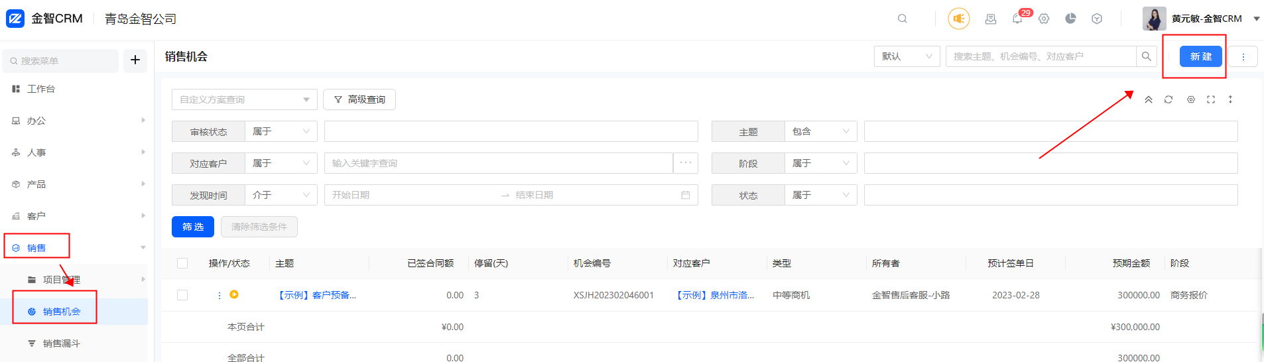Check the row checkbox for XSJH202302046001
Screen dimensions: 1264x362
click(x=182, y=295)
